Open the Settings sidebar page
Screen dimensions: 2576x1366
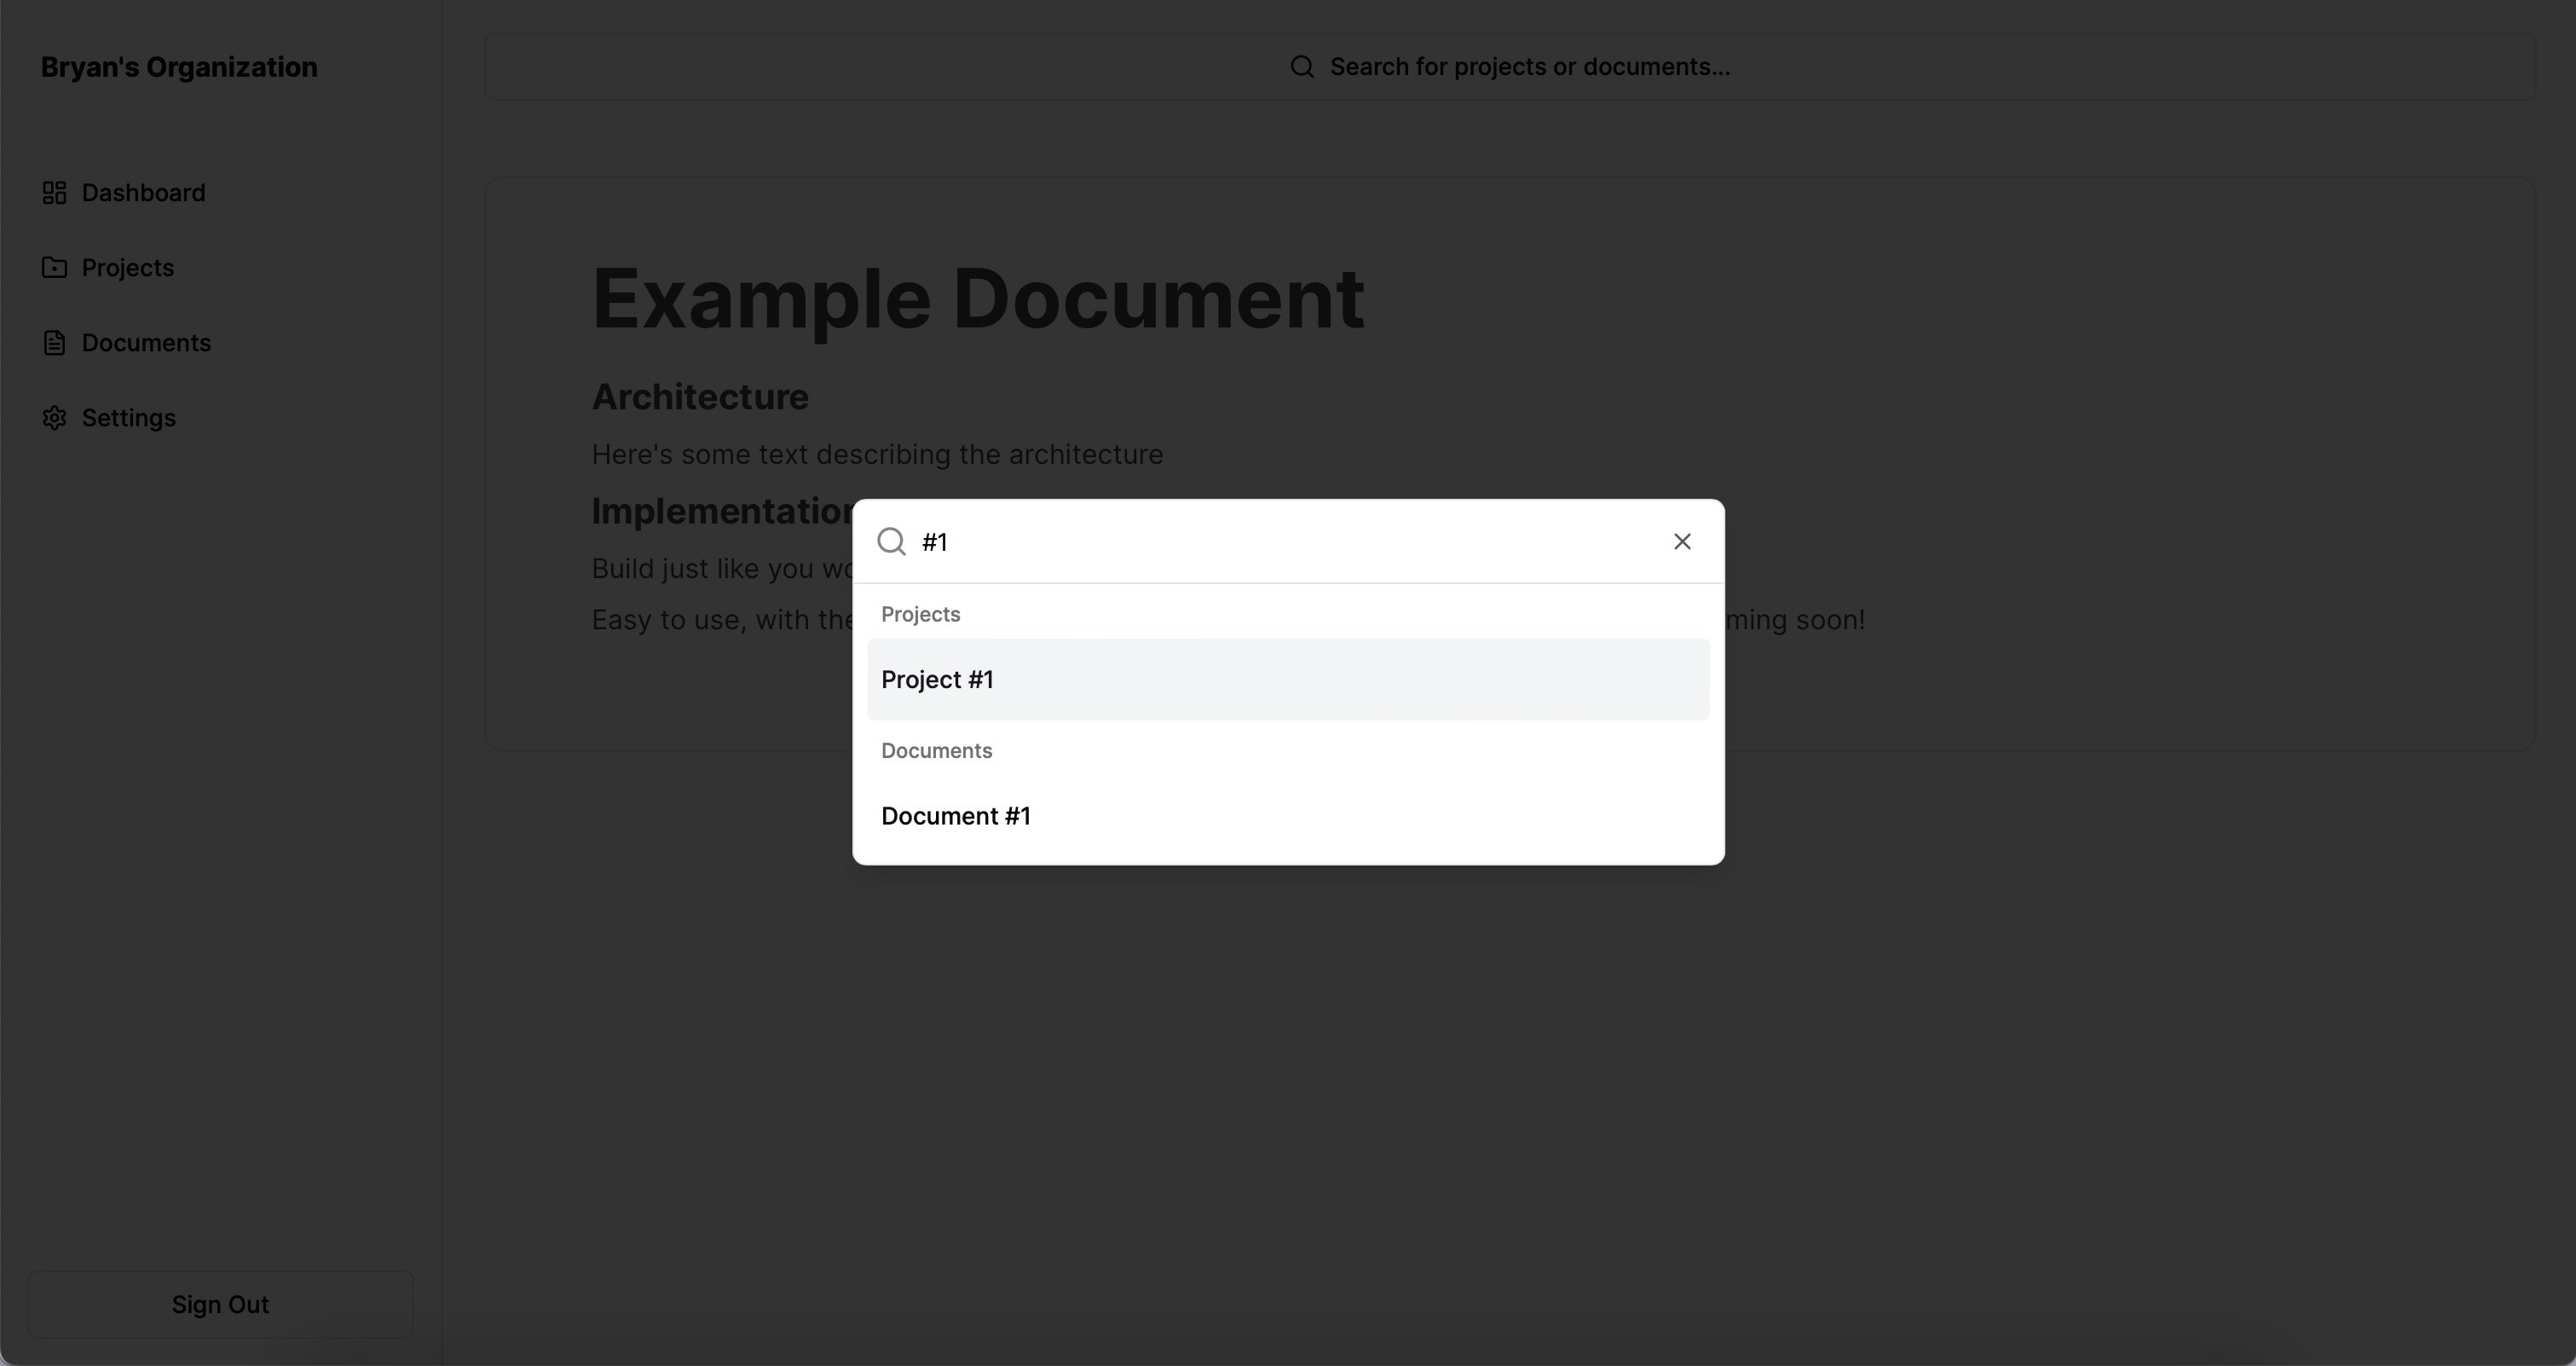point(129,418)
